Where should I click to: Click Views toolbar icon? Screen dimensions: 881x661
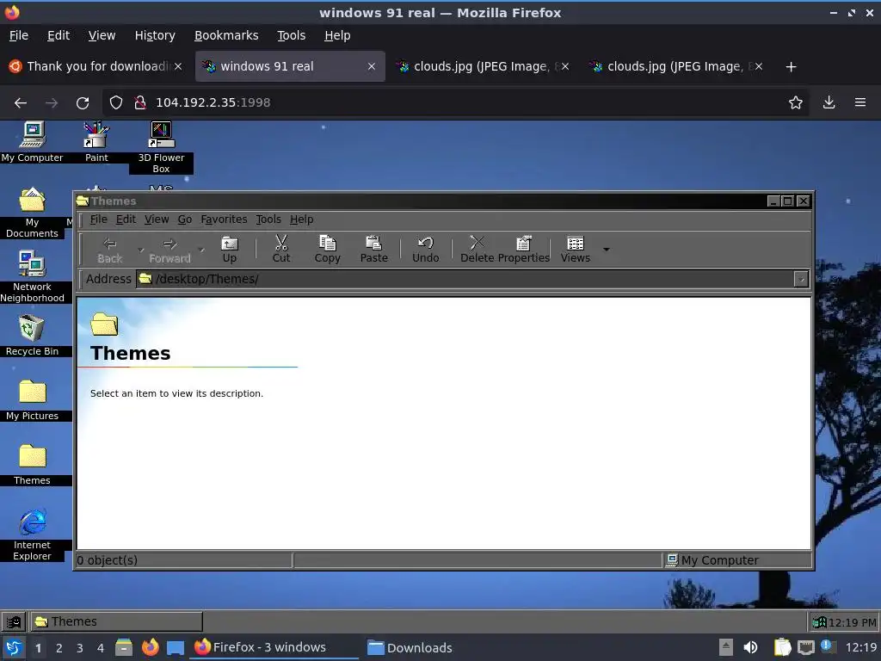click(576, 250)
